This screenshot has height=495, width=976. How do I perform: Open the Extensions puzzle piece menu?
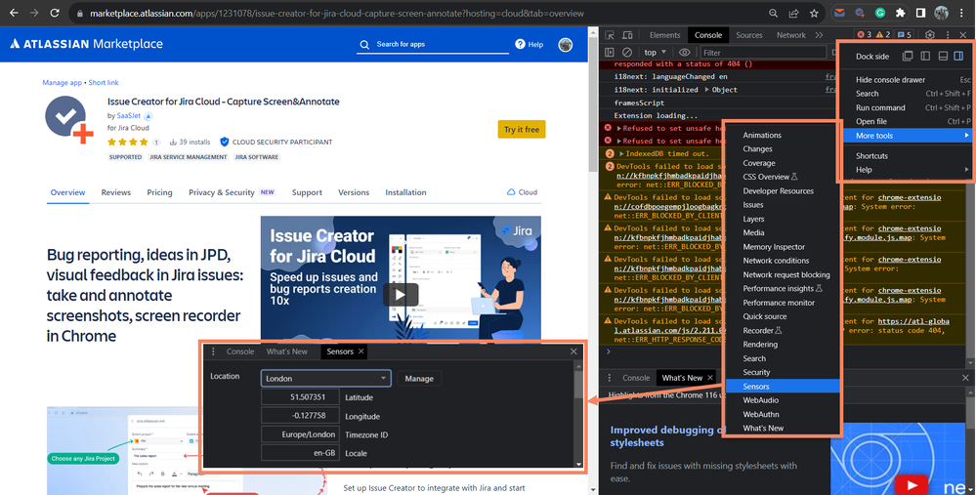900,13
